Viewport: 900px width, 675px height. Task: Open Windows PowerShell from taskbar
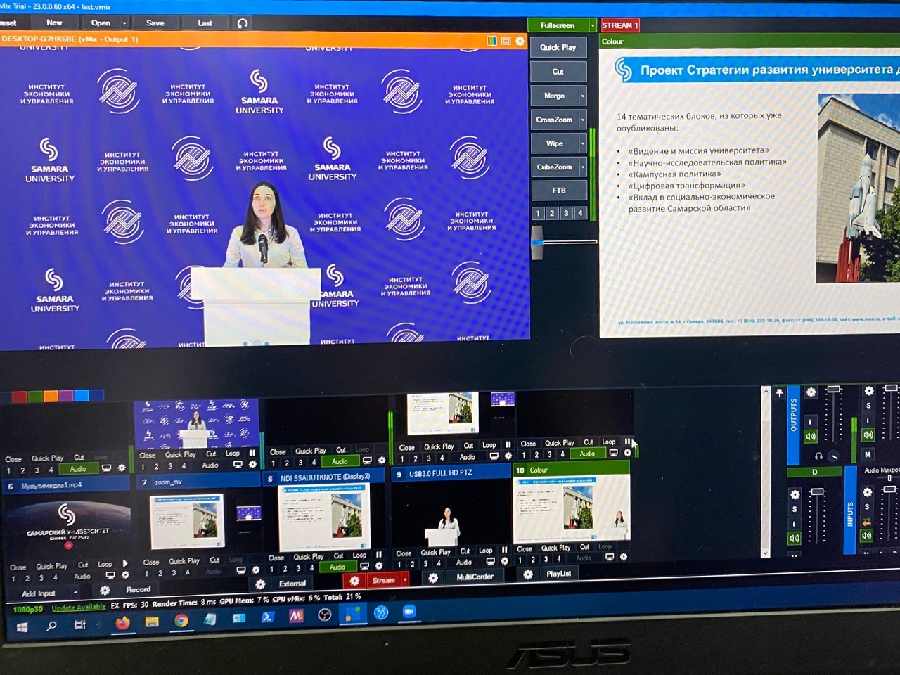[267, 617]
